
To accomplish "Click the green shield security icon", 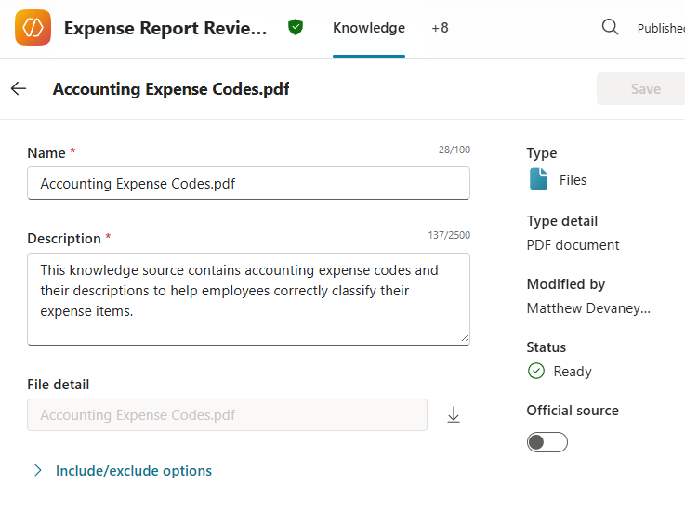I will click(x=296, y=28).
